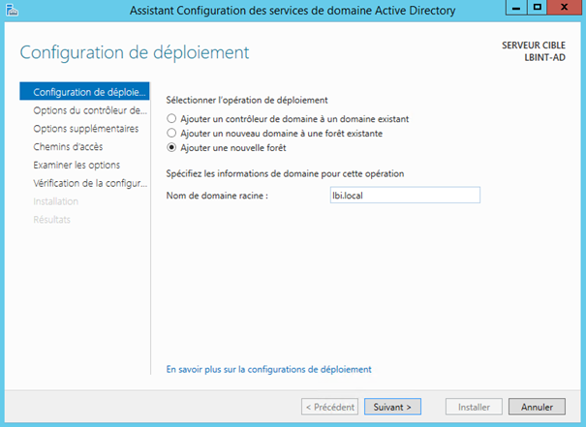This screenshot has width=586, height=427.
Task: Click the greyed-out 'Installation' step
Action: (x=56, y=201)
